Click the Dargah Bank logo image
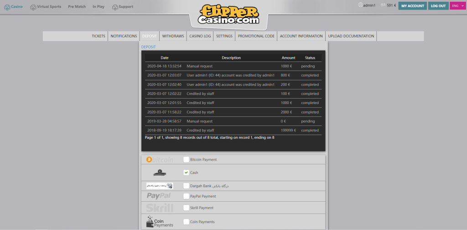The image size is (467, 230). [x=160, y=186]
